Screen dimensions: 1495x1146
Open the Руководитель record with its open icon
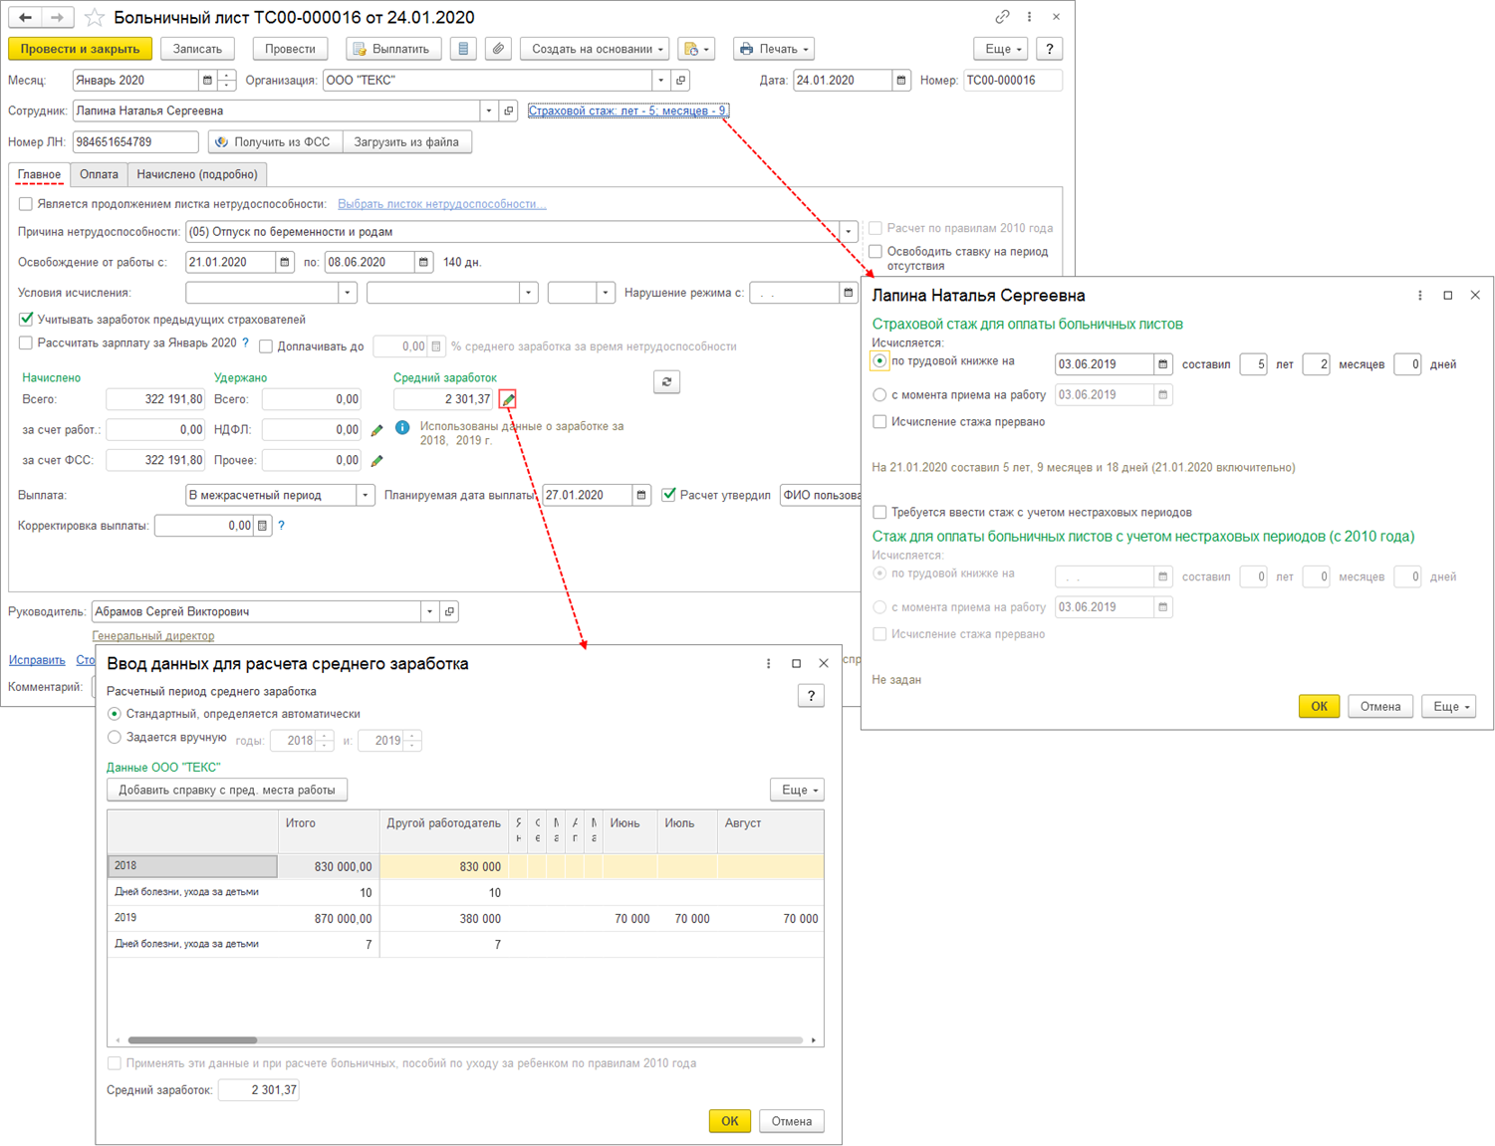(x=450, y=611)
